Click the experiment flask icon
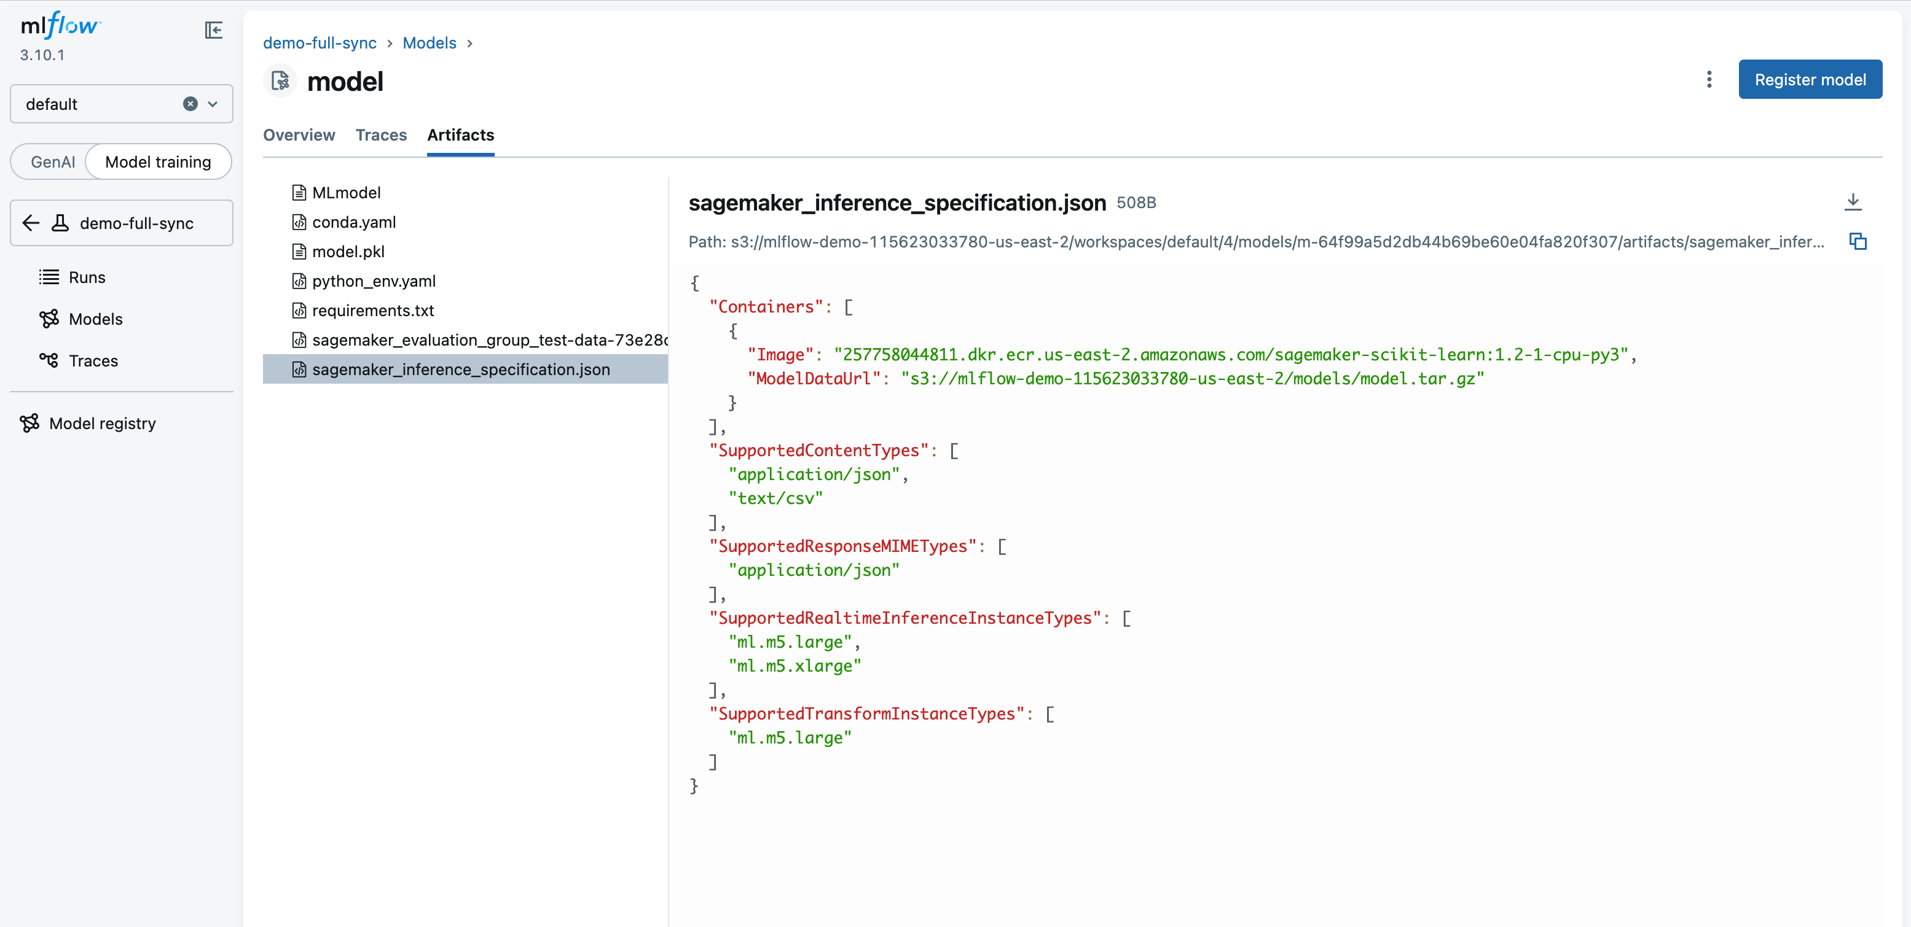Viewport: 1911px width, 927px height. coord(60,223)
